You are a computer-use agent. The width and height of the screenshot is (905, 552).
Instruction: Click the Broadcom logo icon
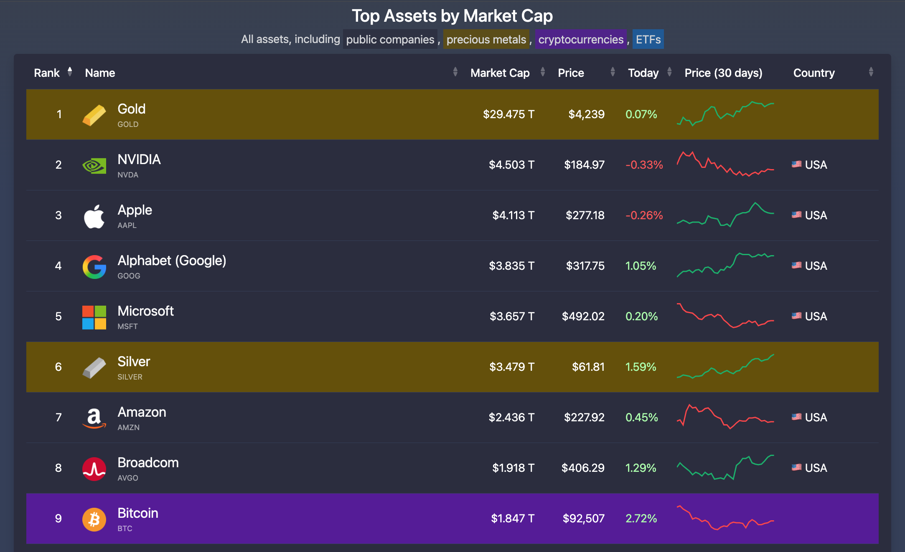click(x=94, y=469)
